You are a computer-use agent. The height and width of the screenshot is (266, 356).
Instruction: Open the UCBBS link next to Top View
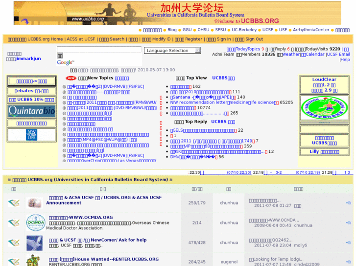[x=223, y=78]
